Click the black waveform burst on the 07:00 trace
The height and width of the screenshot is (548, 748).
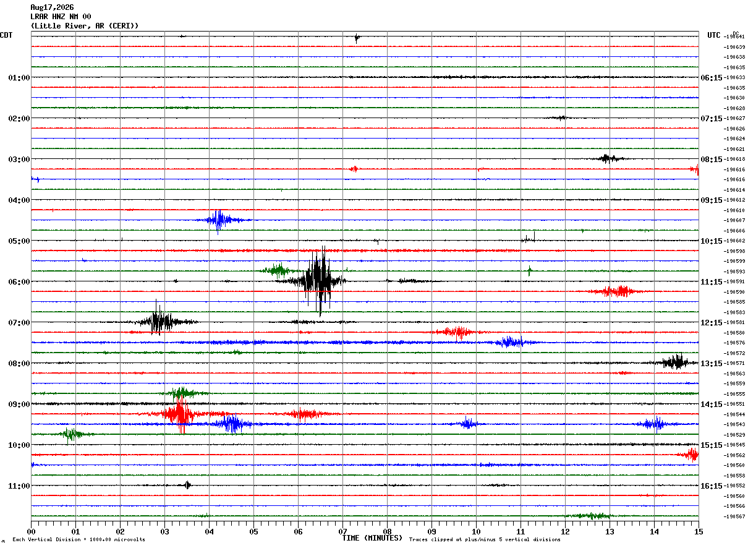point(159,320)
